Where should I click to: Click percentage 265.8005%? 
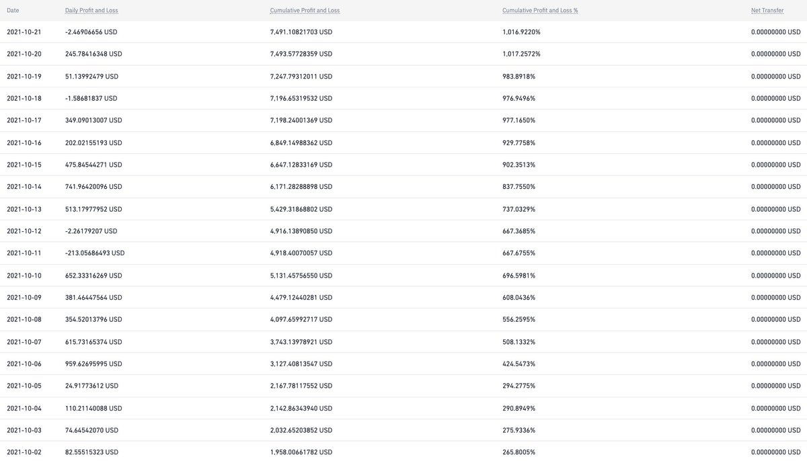pyautogui.click(x=518, y=452)
